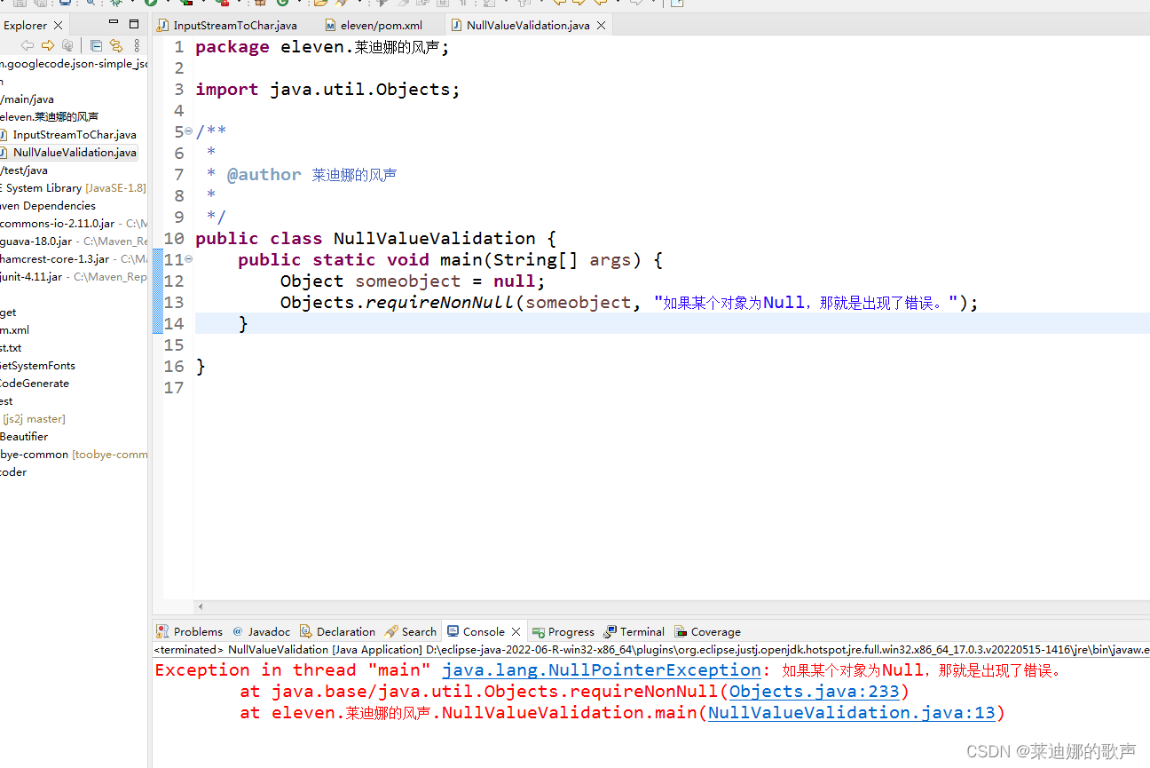1150x768 pixels.
Task: Collapse All items in the Explorer panel
Action: tap(96, 46)
